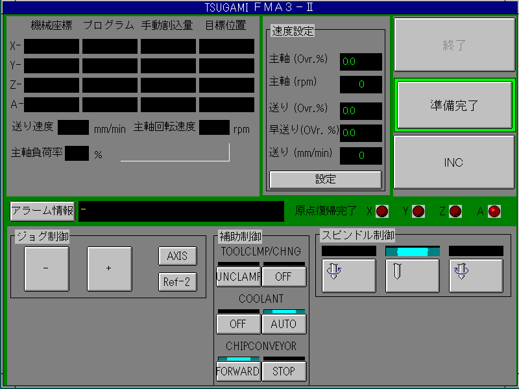Click the 準備完了 ready button
519x389 pixels.
[454, 105]
